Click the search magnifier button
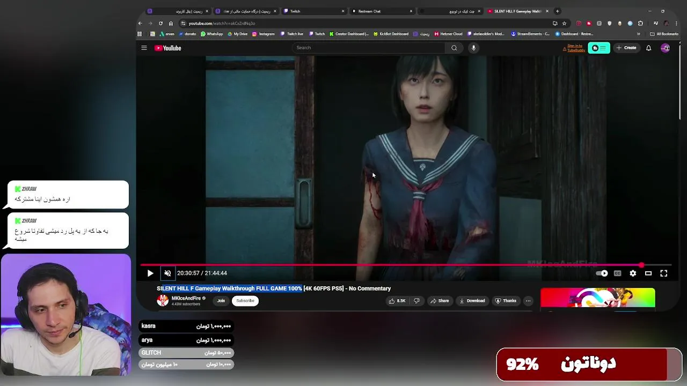The image size is (687, 386). [x=454, y=48]
